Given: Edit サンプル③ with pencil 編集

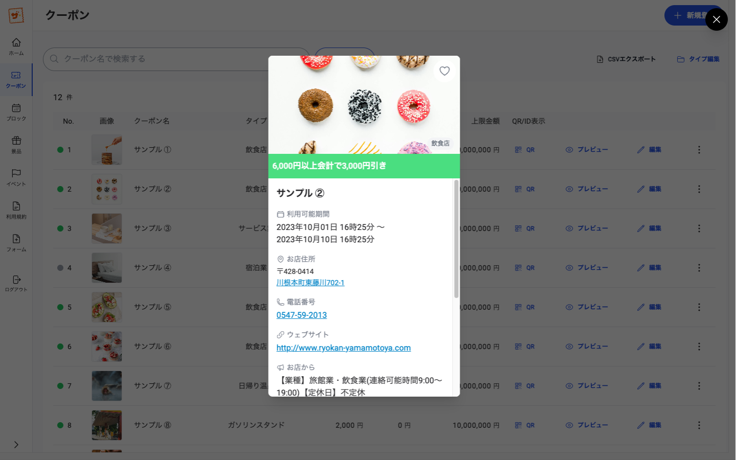Looking at the screenshot, I should click(x=649, y=228).
